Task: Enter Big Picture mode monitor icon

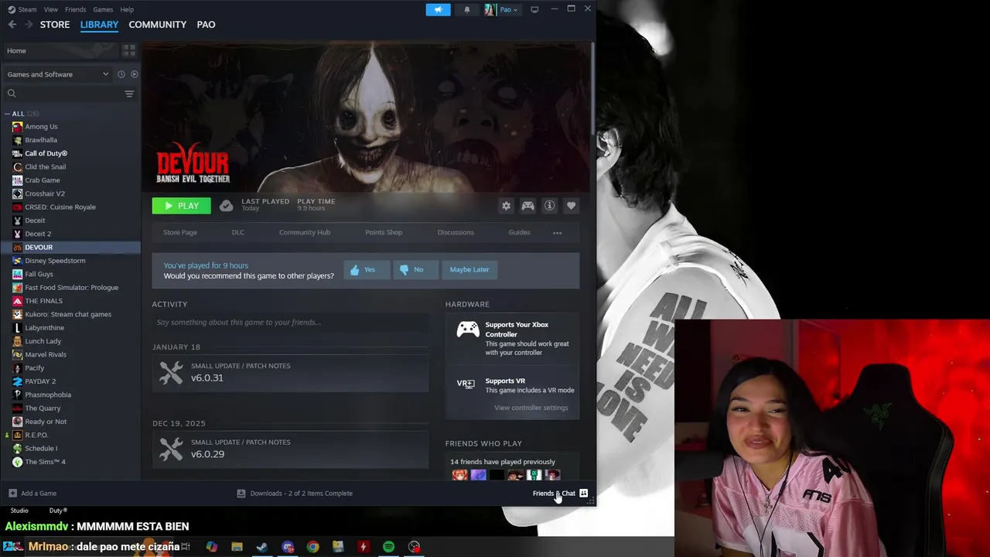Action: point(534,9)
